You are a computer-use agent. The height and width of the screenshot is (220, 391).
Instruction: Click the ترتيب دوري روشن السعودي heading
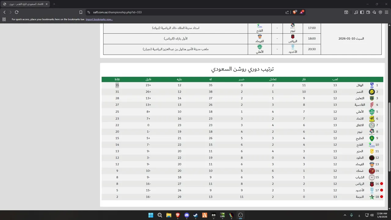pyautogui.click(x=242, y=69)
